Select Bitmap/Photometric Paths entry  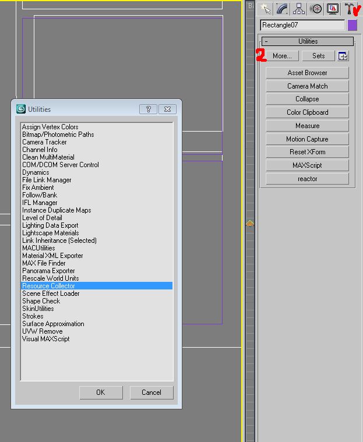pos(97,135)
